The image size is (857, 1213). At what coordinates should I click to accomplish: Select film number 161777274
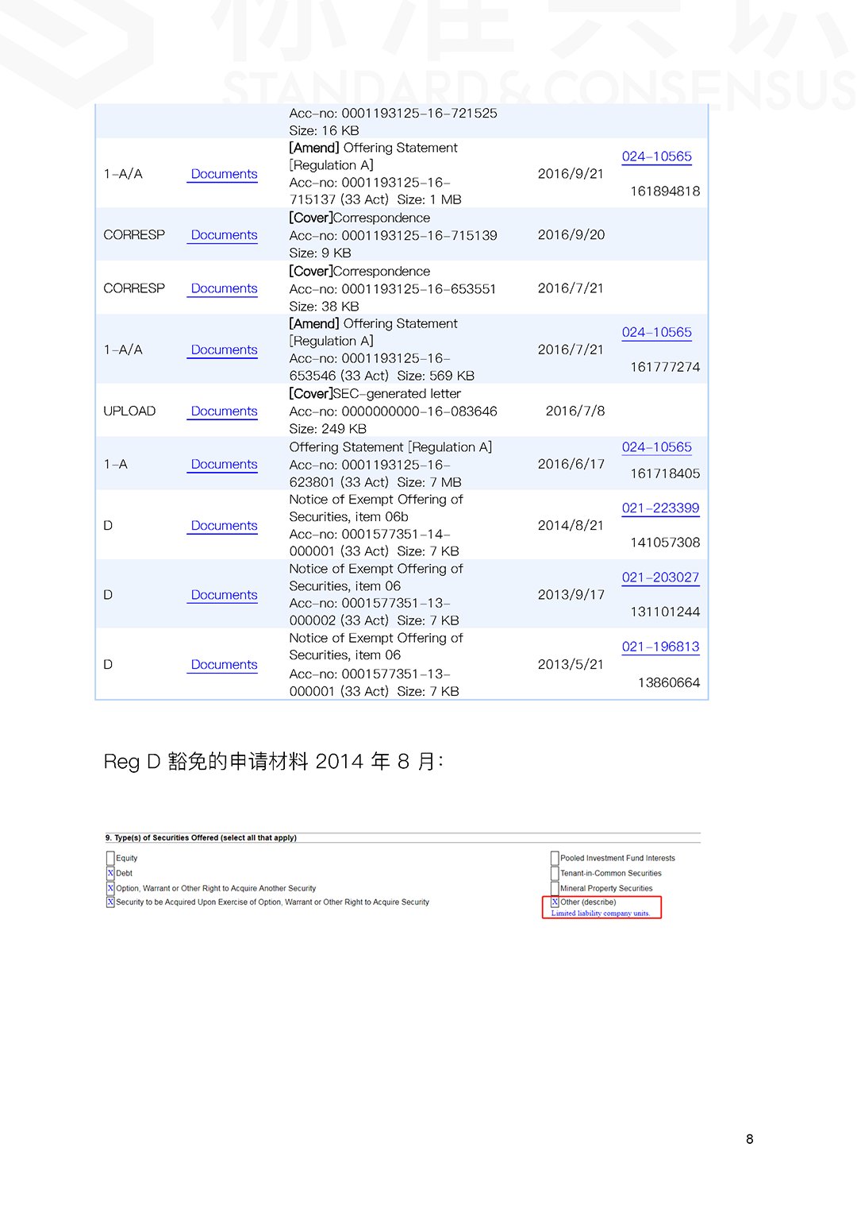click(665, 368)
